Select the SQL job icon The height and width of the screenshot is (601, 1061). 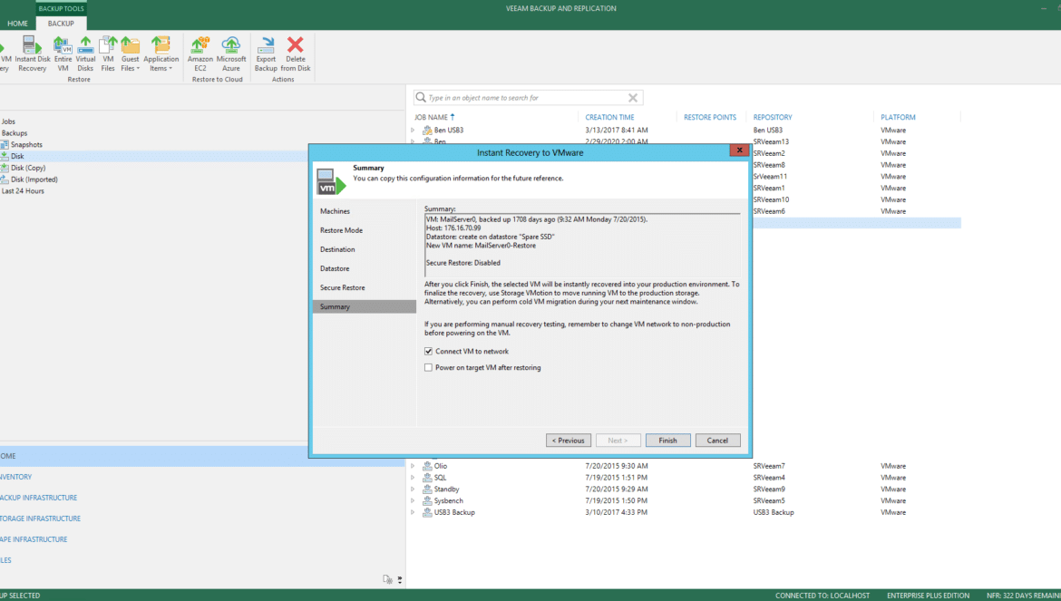pyautogui.click(x=427, y=478)
